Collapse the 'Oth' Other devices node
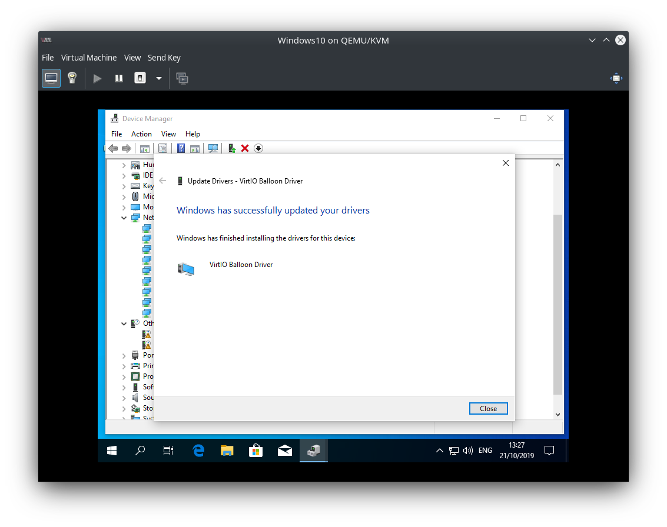The image size is (667, 527). [124, 323]
